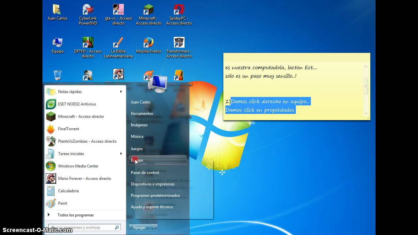Open Dispositivos e impresoras
Image resolution: width=418 pixels, height=235 pixels.
tap(153, 184)
